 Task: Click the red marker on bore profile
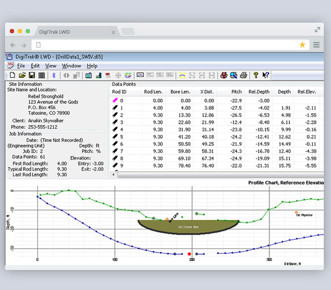point(189,254)
